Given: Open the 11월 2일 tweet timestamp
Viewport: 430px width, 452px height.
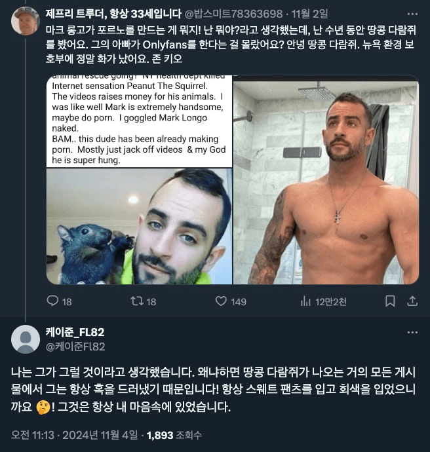Looking at the screenshot, I should (310, 14).
